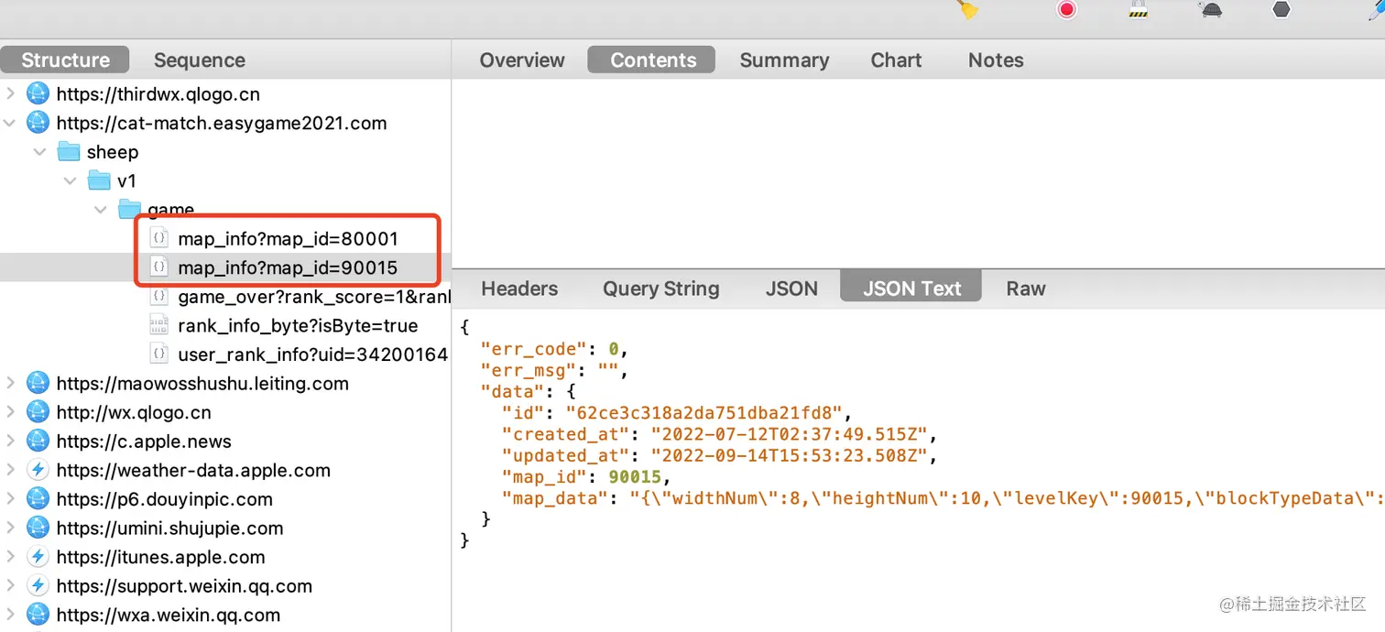Click the globe icon beside cat-match.easygame2021.com
This screenshot has width=1385, height=632.
(x=38, y=123)
